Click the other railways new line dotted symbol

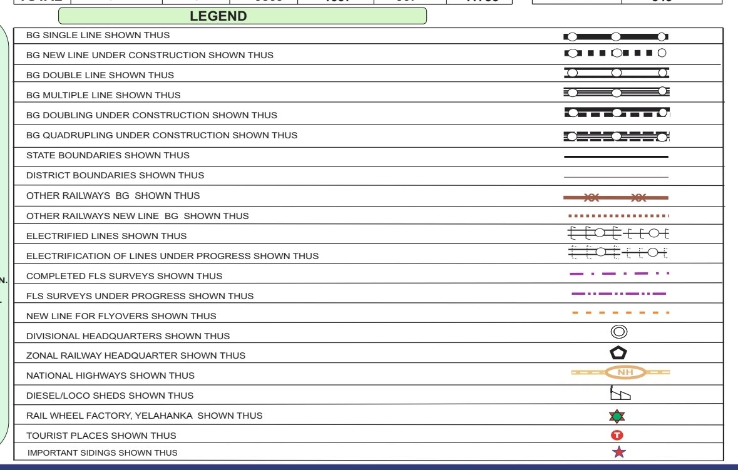619,216
